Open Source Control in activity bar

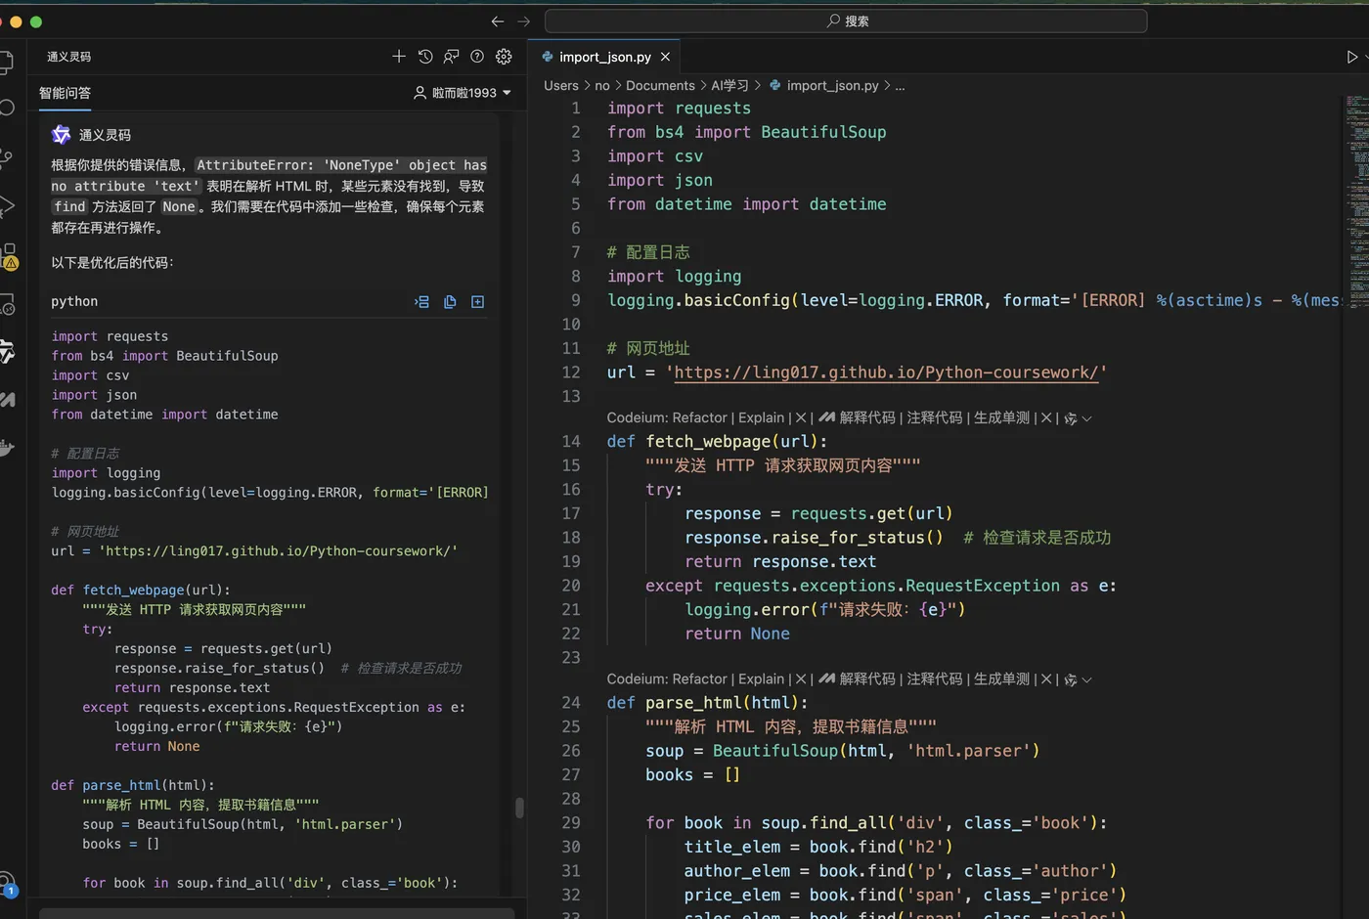pyautogui.click(x=7, y=156)
